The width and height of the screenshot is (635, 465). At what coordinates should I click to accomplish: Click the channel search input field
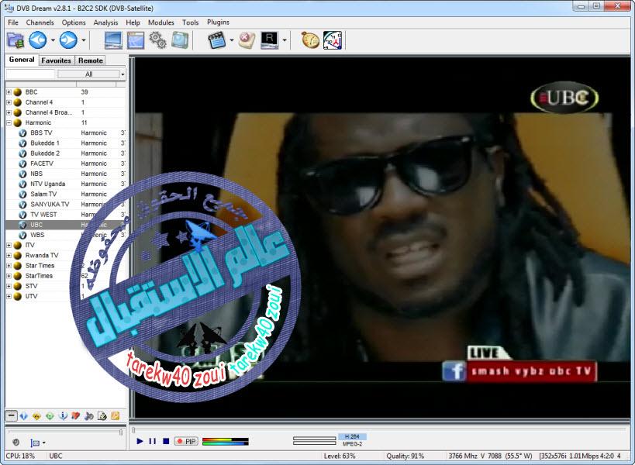[30, 74]
